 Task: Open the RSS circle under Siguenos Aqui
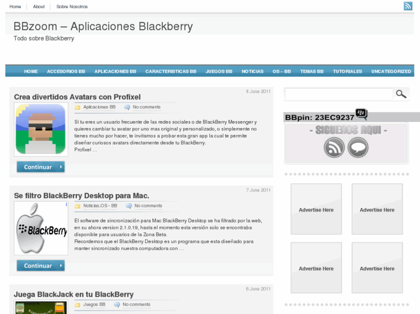point(334,147)
